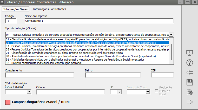Select the Informações Gerais tab
Image resolution: width=198 pixels, height=110 pixels.
(16, 9)
